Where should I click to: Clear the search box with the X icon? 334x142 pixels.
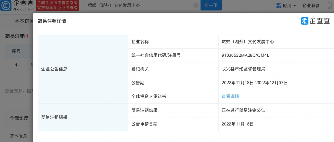(x=196, y=6)
